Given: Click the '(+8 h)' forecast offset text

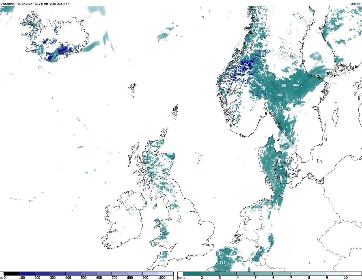Looking at the screenshot, I should tap(67, 4).
